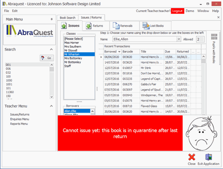Sort by the Borrowed column arrow
The height and width of the screenshot is (169, 223).
tap(119, 52)
